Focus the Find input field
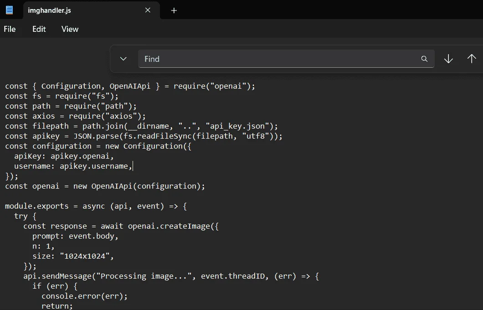483x310 pixels. click(x=286, y=59)
